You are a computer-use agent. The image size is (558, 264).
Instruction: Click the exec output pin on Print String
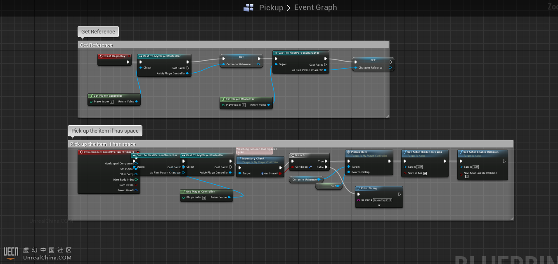(x=399, y=194)
